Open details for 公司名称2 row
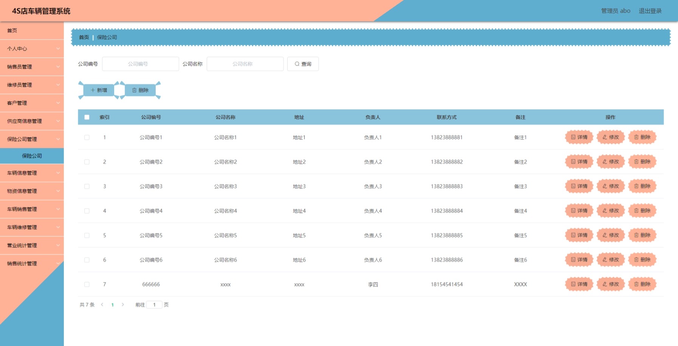This screenshot has width=678, height=346. point(579,162)
